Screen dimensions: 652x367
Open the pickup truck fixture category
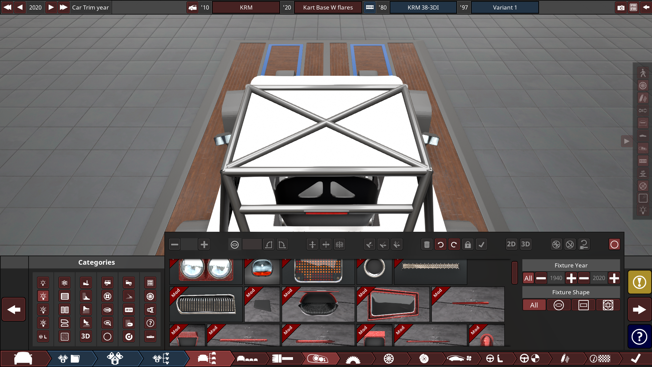coord(129,283)
